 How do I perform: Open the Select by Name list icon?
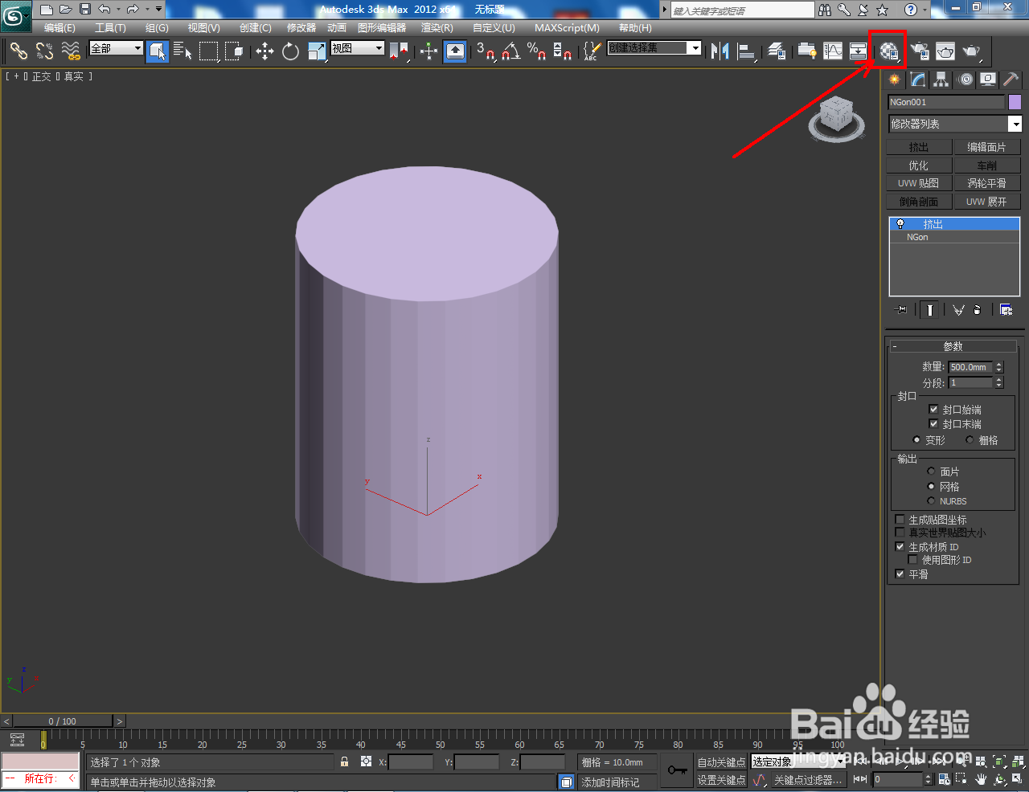[x=182, y=51]
